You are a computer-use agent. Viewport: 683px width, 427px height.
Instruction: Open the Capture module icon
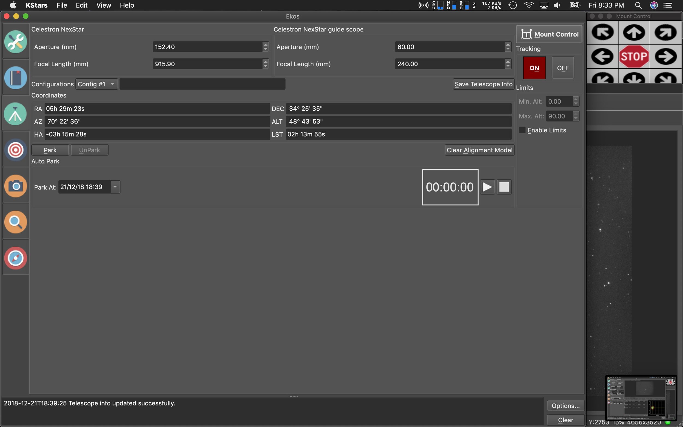click(x=15, y=185)
